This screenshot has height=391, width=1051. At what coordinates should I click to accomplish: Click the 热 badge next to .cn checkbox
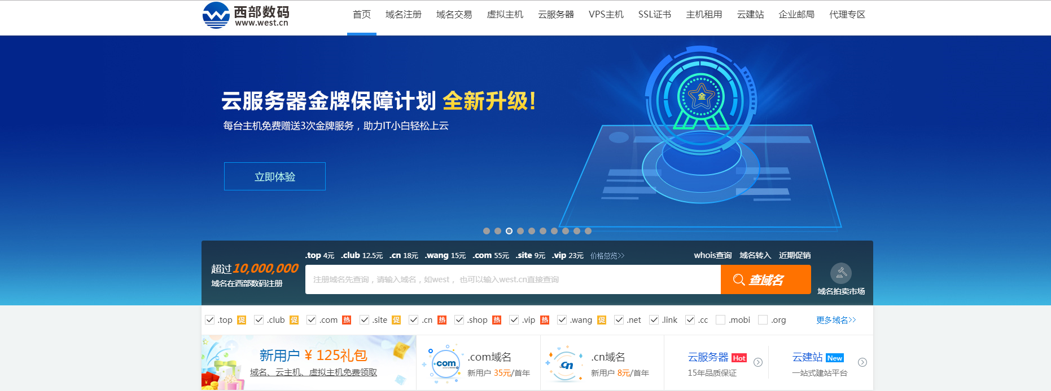(x=442, y=320)
